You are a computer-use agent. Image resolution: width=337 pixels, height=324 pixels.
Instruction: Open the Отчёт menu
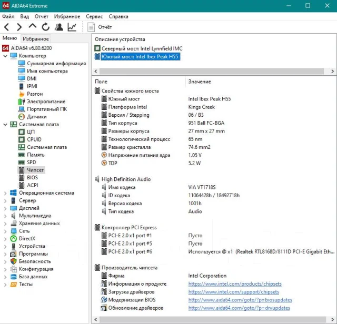41,16
